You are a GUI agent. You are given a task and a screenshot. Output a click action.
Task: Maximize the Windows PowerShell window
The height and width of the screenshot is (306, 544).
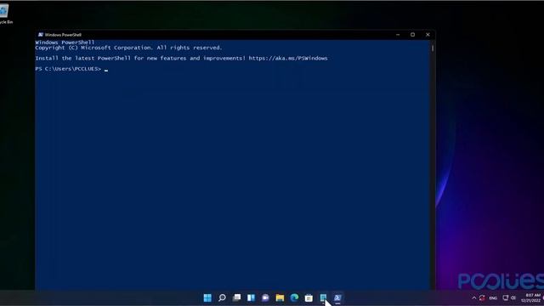tap(412, 35)
